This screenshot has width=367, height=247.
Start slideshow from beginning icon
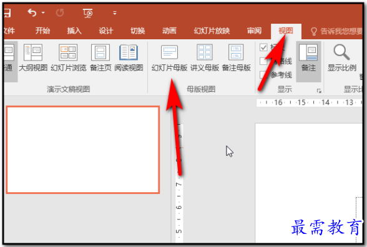coord(88,13)
